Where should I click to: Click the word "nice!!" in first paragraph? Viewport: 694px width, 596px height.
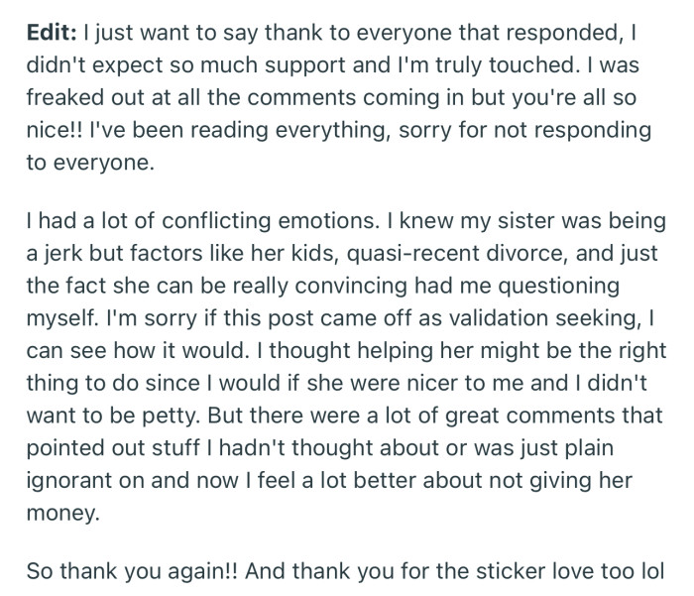click(x=50, y=129)
